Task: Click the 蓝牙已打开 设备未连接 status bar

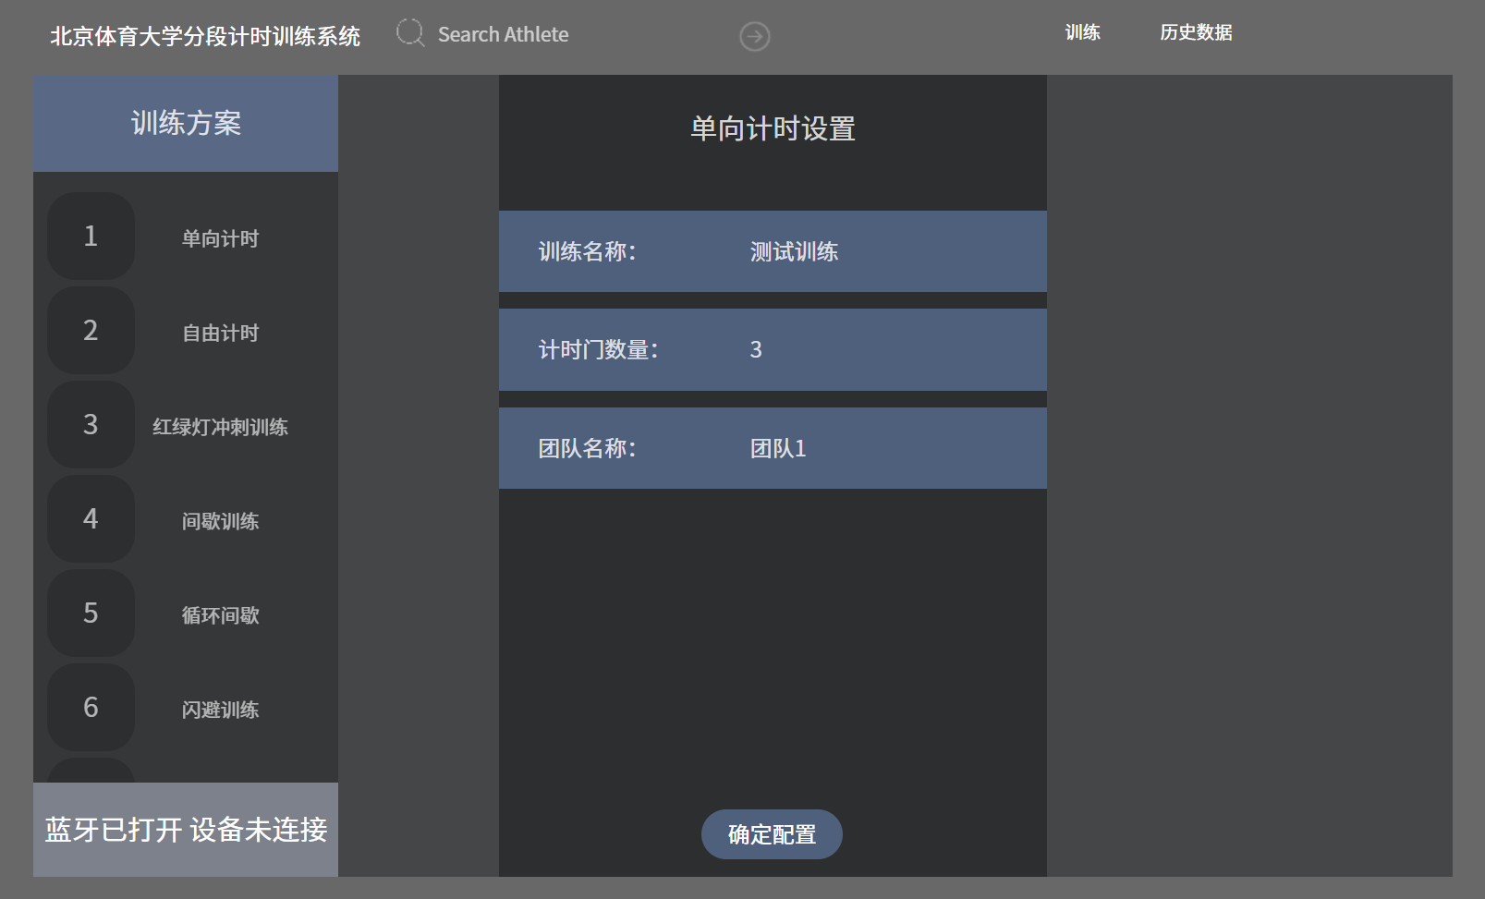Action: point(186,830)
